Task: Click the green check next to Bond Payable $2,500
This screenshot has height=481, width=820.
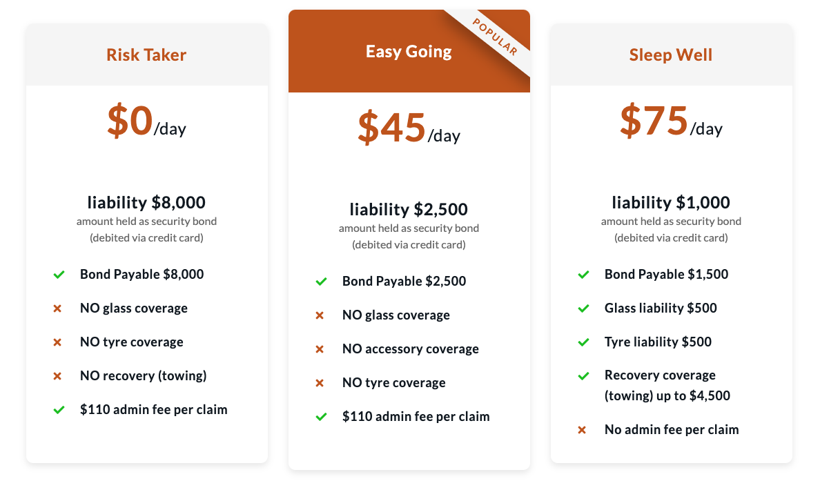Action: point(321,282)
